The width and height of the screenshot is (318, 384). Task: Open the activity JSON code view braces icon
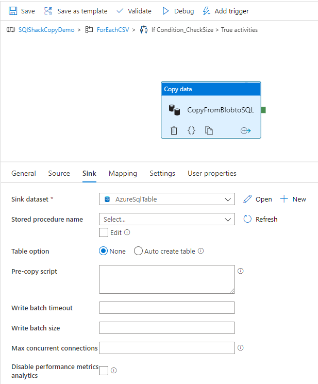tap(191, 131)
